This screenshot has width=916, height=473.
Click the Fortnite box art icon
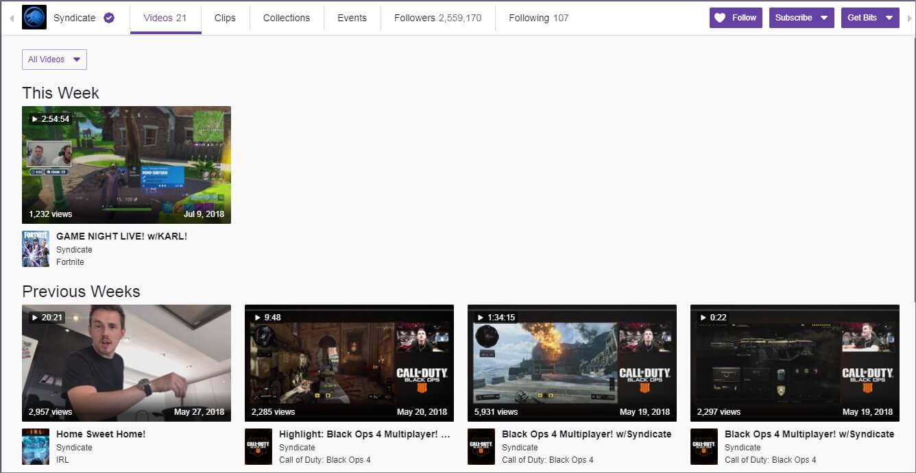point(36,248)
